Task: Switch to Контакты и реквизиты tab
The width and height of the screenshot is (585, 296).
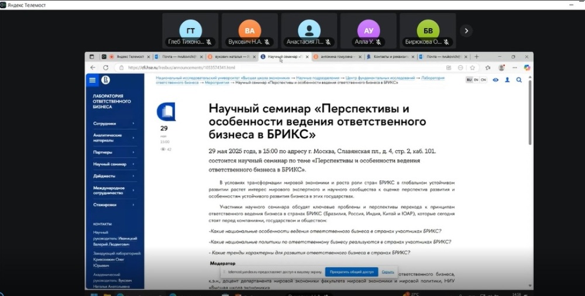Action: click(x=390, y=57)
